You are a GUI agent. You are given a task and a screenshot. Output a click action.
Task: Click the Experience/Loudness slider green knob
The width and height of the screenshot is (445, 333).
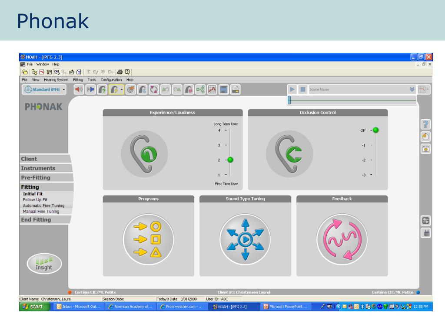(x=230, y=160)
